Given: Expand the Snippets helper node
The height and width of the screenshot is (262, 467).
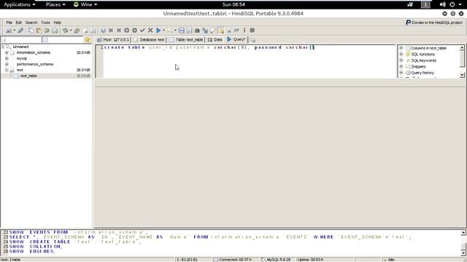Looking at the screenshot, I should (x=401, y=66).
